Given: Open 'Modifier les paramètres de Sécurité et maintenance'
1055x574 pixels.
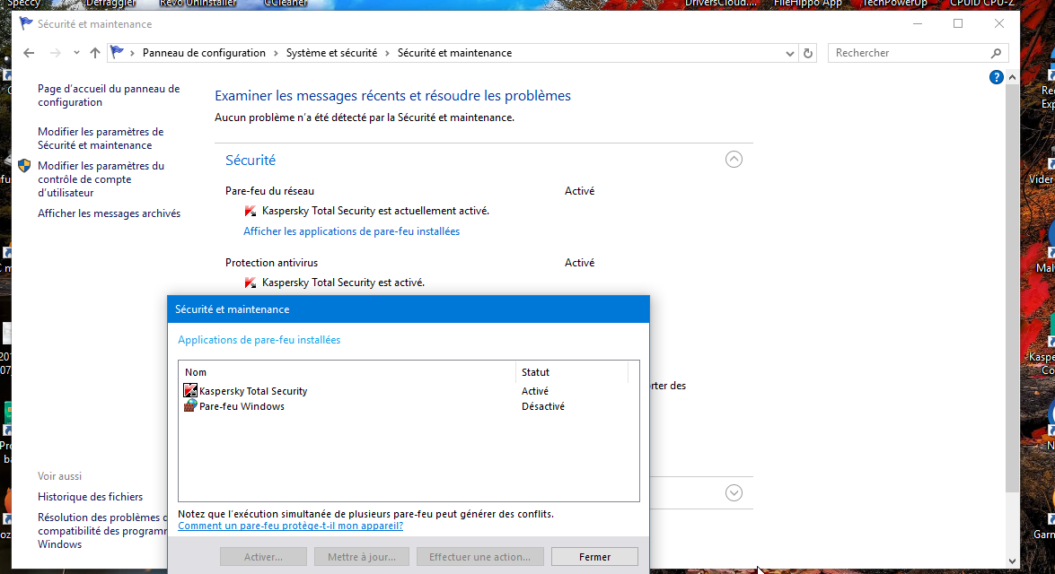Looking at the screenshot, I should [101, 138].
